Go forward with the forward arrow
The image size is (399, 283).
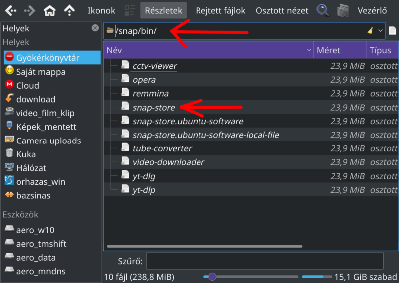click(x=30, y=11)
